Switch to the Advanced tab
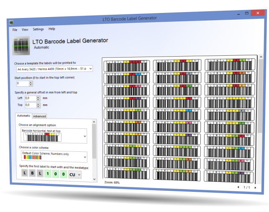 tap(39, 116)
